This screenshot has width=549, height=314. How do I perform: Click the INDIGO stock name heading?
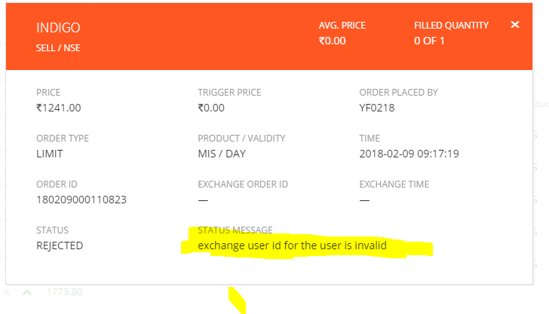[x=58, y=28]
